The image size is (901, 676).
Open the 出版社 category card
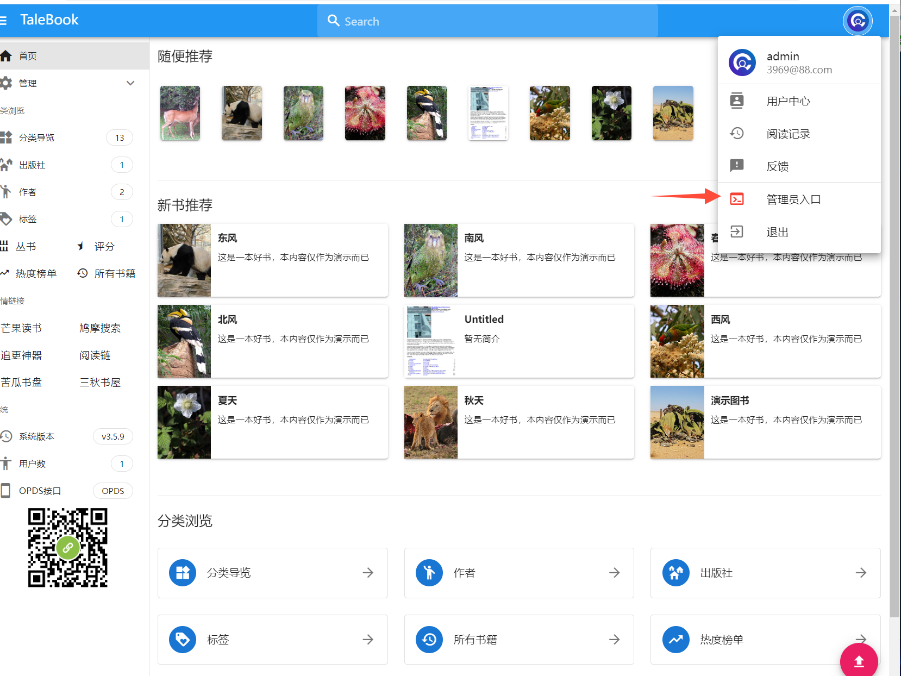pos(765,573)
